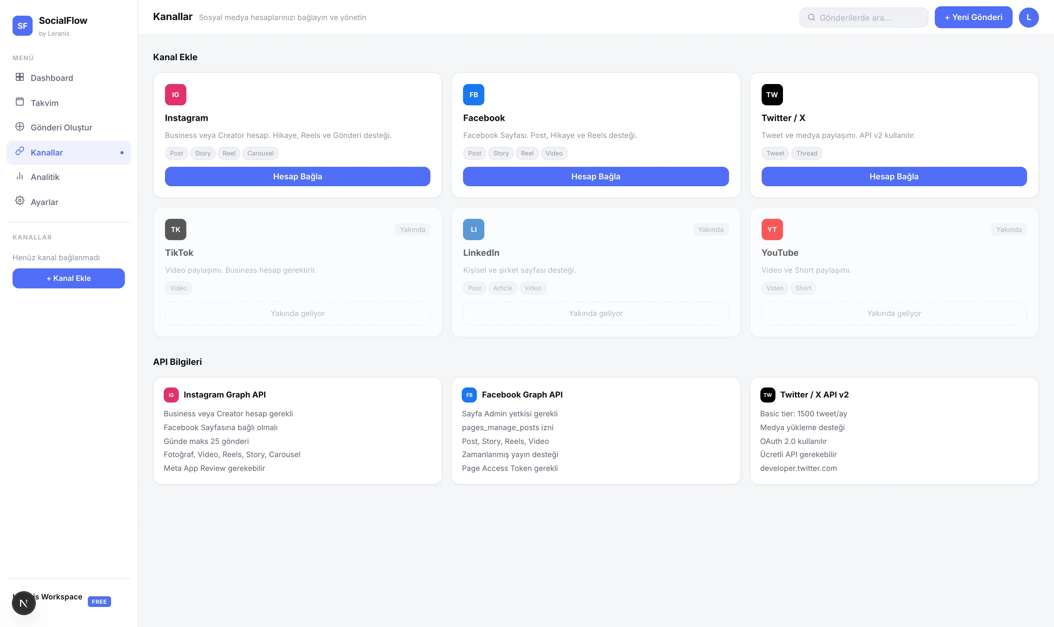This screenshot has width=1054, height=627.
Task: Click the Short tag on YouTube card
Action: click(803, 288)
